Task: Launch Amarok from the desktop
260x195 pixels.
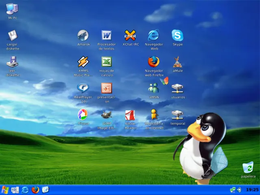Action: pyautogui.click(x=83, y=35)
